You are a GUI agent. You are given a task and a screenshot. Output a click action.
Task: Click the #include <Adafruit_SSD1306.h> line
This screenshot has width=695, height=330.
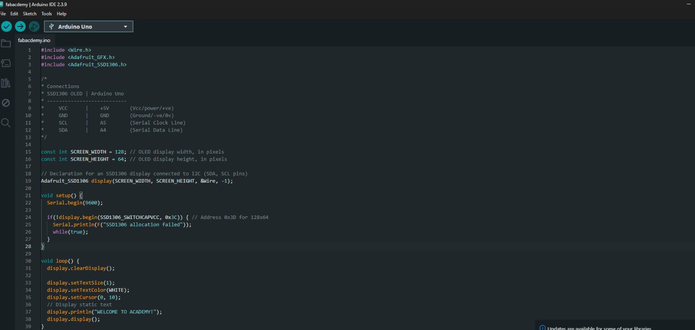[84, 65]
